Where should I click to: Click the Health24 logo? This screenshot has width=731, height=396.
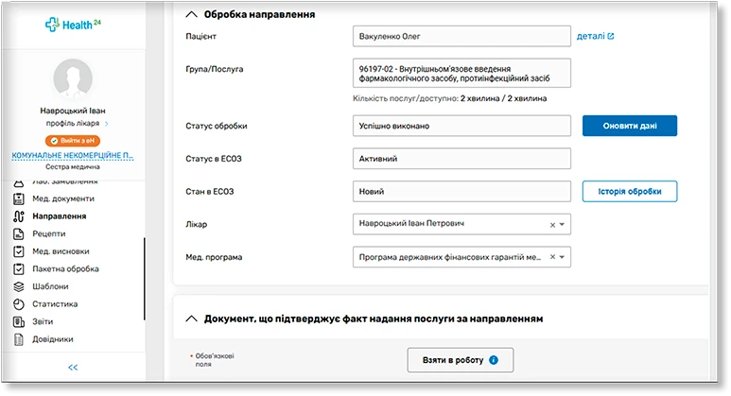click(73, 25)
